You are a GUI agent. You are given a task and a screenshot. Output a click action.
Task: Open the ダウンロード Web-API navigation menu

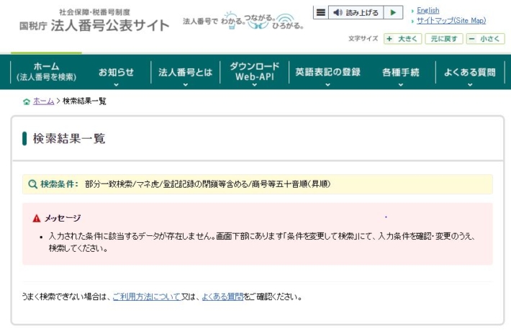tap(255, 72)
